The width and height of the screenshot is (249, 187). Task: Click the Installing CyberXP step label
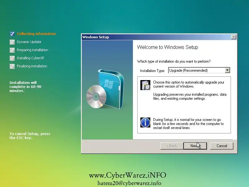click(x=30, y=58)
